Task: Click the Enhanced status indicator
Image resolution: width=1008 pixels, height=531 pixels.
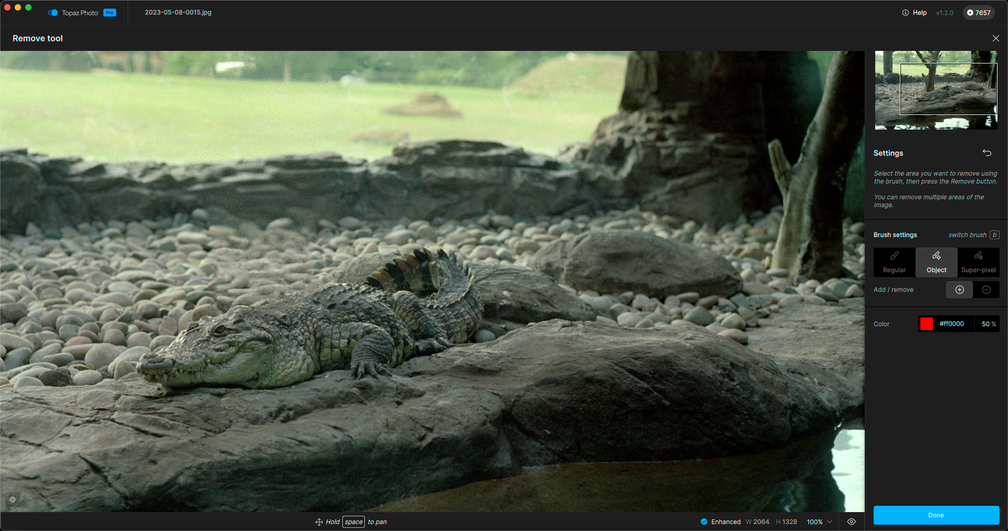Action: (x=720, y=522)
